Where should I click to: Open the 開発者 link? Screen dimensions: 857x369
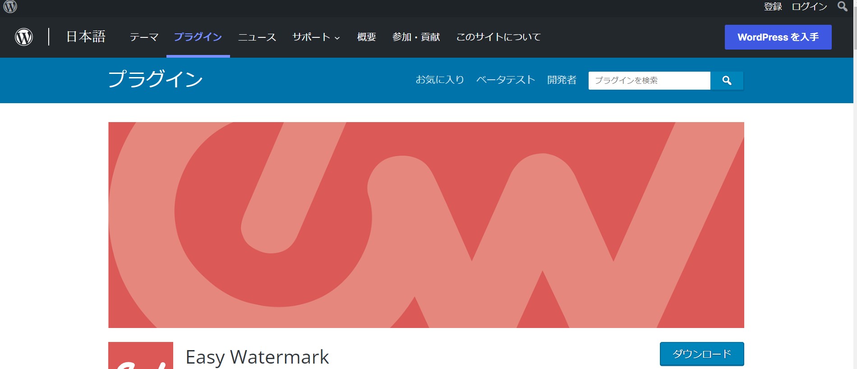click(x=562, y=80)
